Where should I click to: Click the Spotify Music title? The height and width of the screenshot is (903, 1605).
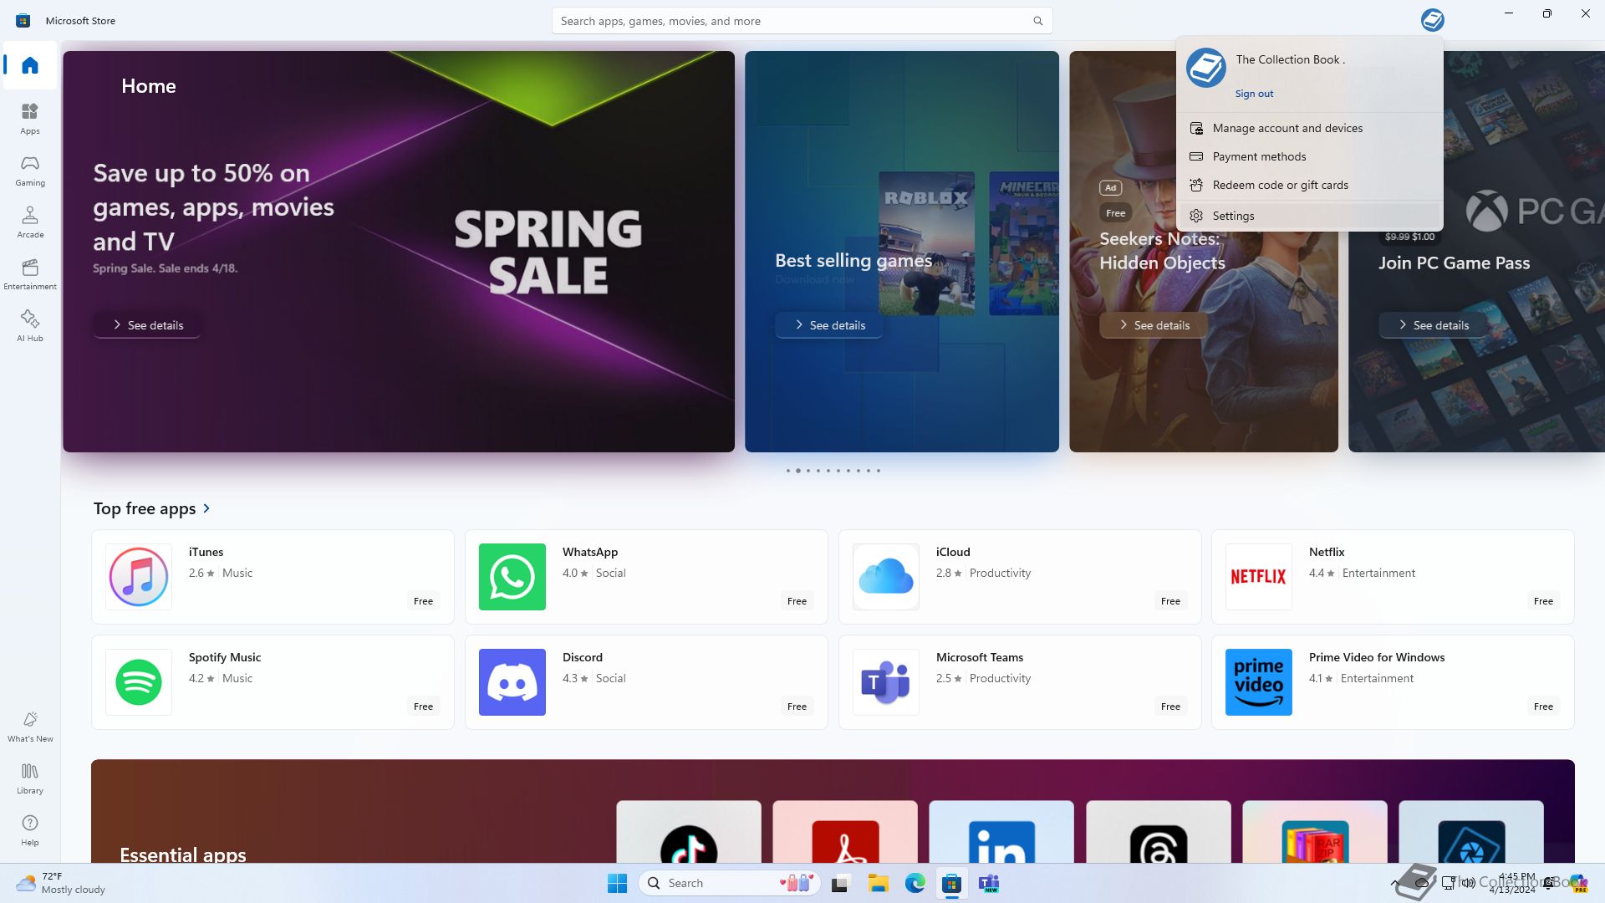(x=225, y=657)
